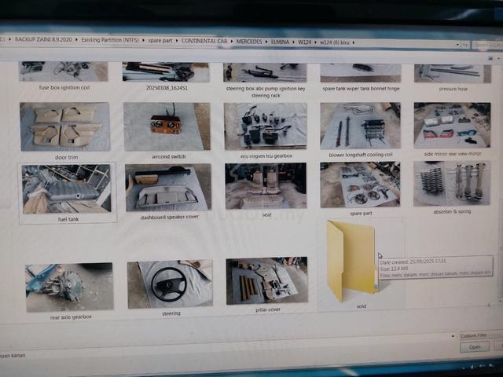Go to 'spare part' breadcrumb segment

click(x=160, y=41)
